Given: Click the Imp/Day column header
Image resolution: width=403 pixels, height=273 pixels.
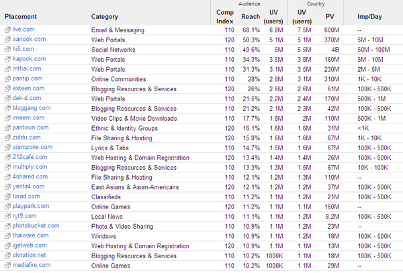Looking at the screenshot, I should click(x=369, y=17).
